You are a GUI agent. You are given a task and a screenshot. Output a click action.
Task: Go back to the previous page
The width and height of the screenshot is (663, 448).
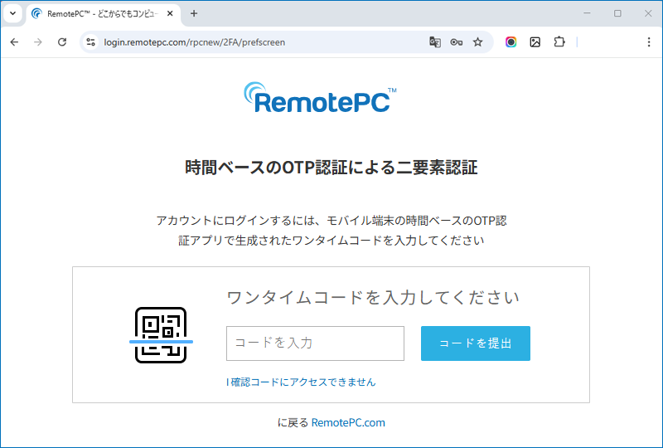coord(14,42)
